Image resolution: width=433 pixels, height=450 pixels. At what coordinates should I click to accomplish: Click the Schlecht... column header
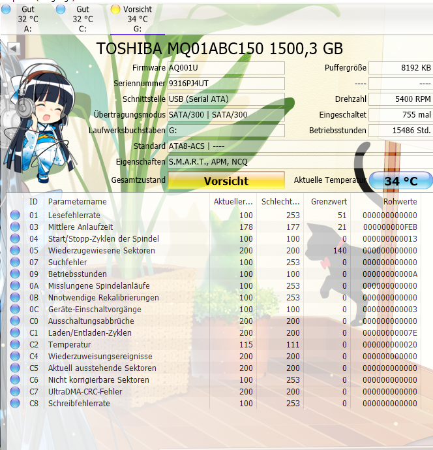pyautogui.click(x=280, y=201)
